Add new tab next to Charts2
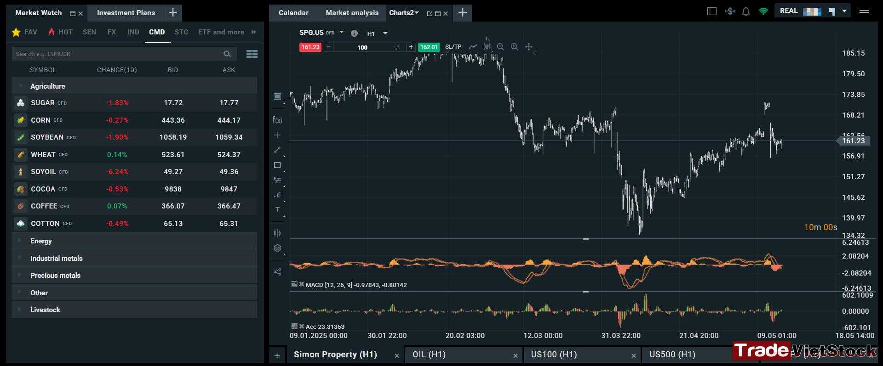This screenshot has height=366, width=883. (463, 13)
